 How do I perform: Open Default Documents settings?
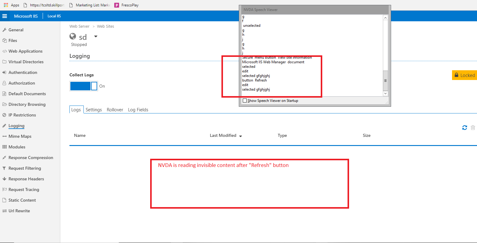pos(27,94)
